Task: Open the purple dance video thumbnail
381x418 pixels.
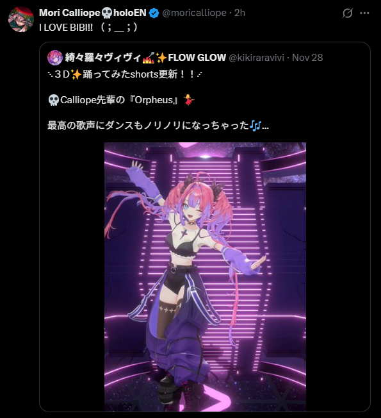Action: 205,277
